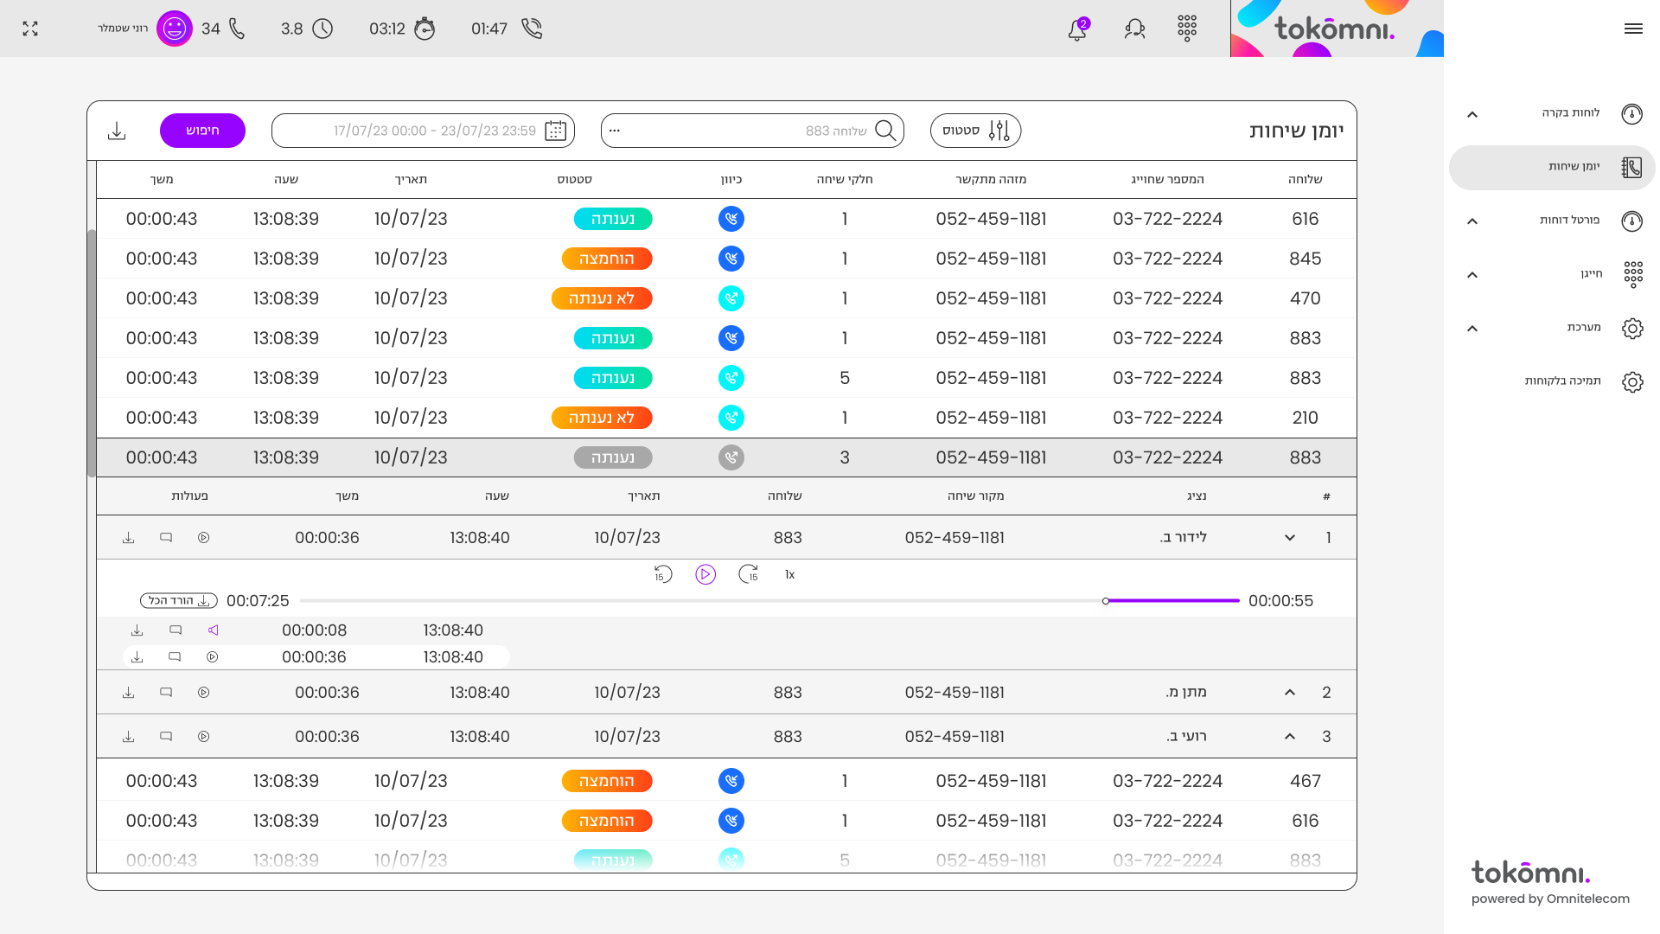Skip the recording forward 15 seconds
Viewport: 1660px width, 934px height.
click(749, 574)
